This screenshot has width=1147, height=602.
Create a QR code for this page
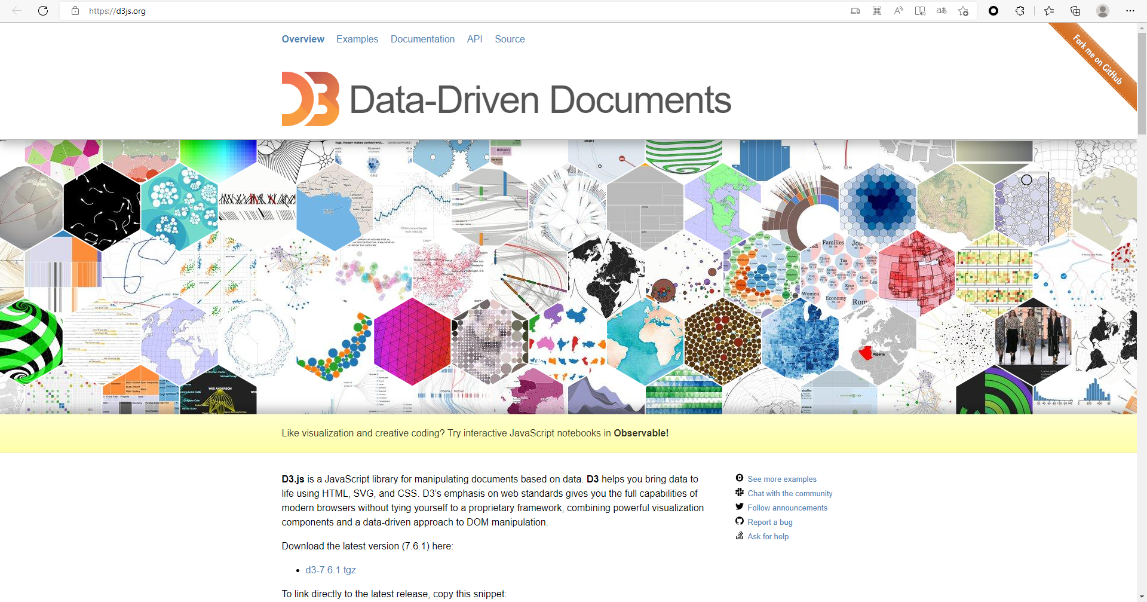pyautogui.click(x=877, y=11)
